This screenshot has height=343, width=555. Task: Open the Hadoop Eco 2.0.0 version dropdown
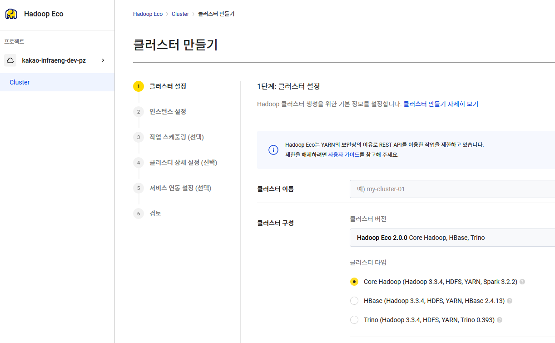[x=452, y=238]
